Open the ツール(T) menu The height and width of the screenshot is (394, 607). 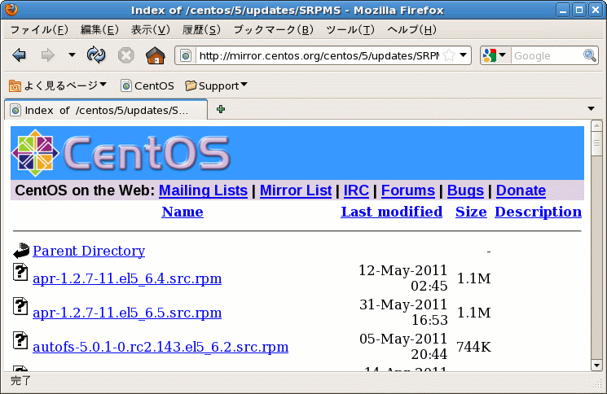350,30
